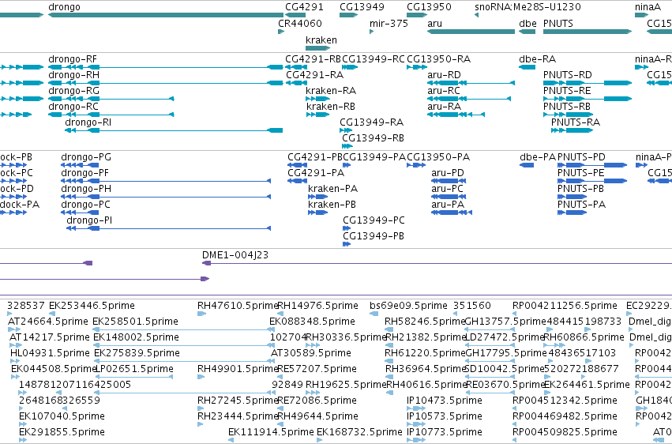Viewport: 672px width, 444px height.
Task: Select protein CG13949-PB
Action: (x=374, y=236)
